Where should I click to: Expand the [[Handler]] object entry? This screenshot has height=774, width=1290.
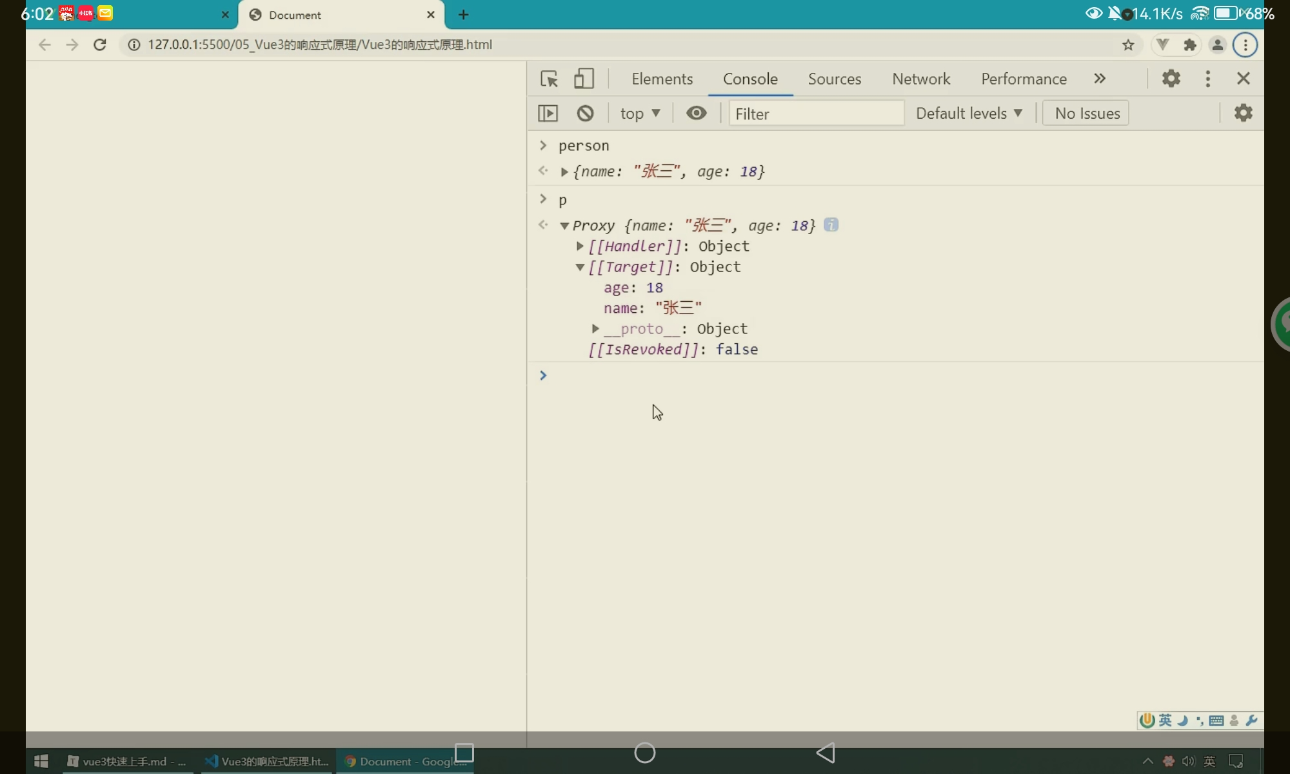click(x=580, y=246)
